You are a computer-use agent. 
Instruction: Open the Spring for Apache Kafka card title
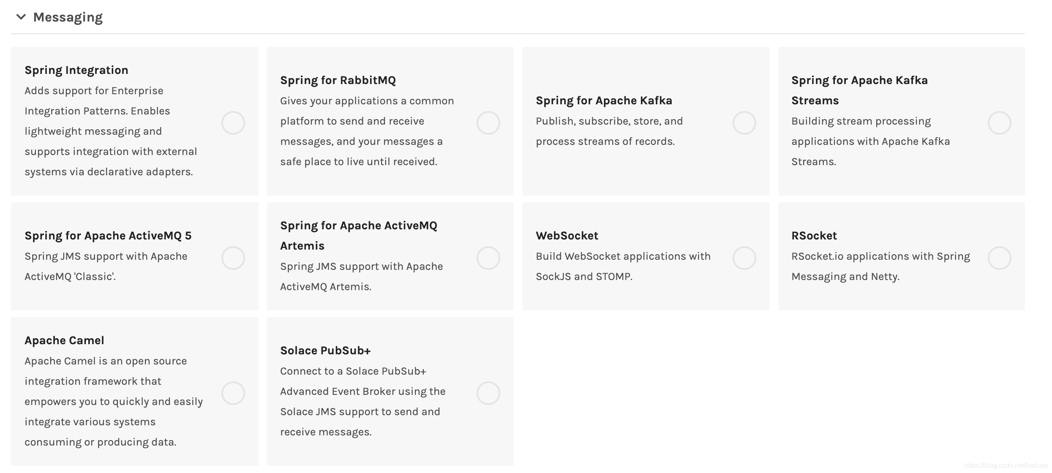(604, 101)
